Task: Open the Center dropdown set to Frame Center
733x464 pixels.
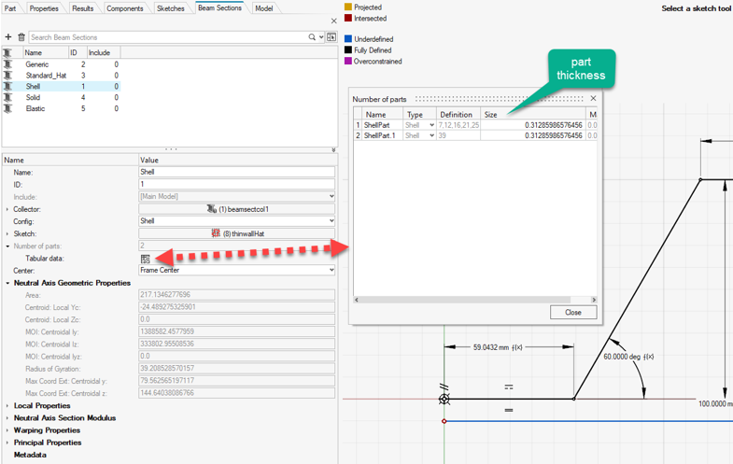Action: click(x=331, y=270)
